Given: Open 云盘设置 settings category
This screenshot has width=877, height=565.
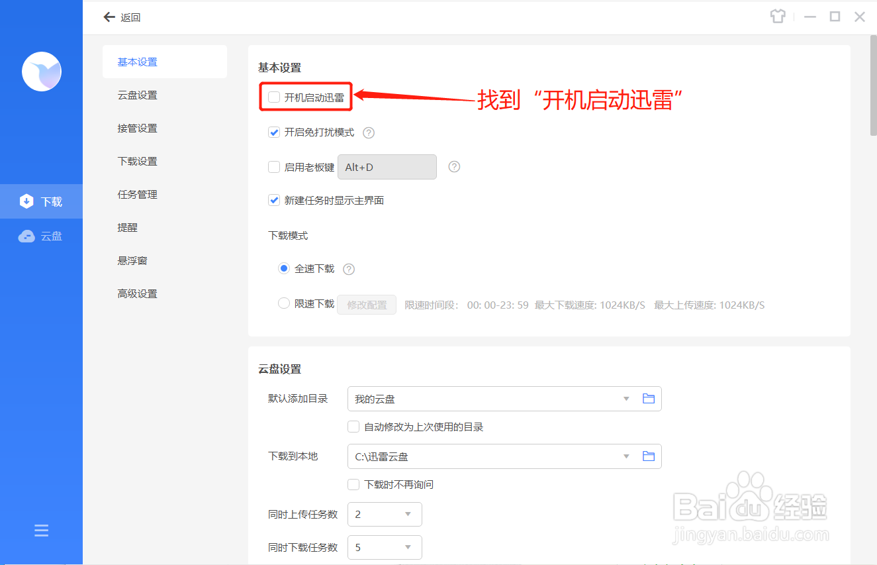Looking at the screenshot, I should pos(138,95).
